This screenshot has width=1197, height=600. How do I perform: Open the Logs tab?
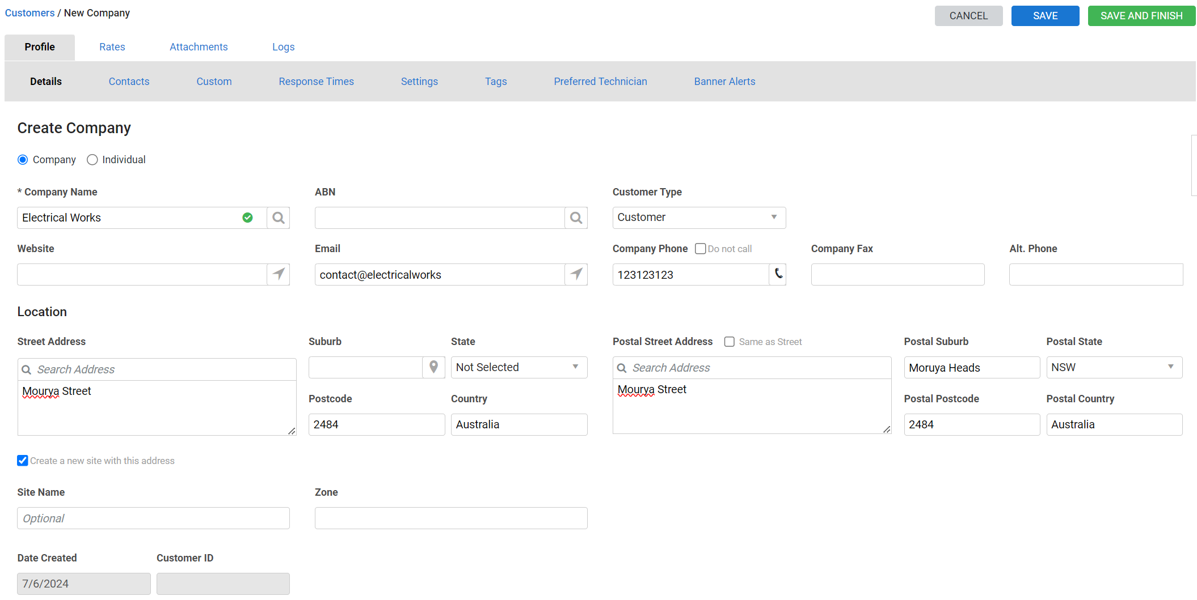(x=283, y=47)
